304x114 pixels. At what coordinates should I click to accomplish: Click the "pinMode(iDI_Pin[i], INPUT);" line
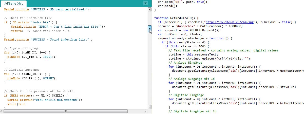click(x=31, y=57)
